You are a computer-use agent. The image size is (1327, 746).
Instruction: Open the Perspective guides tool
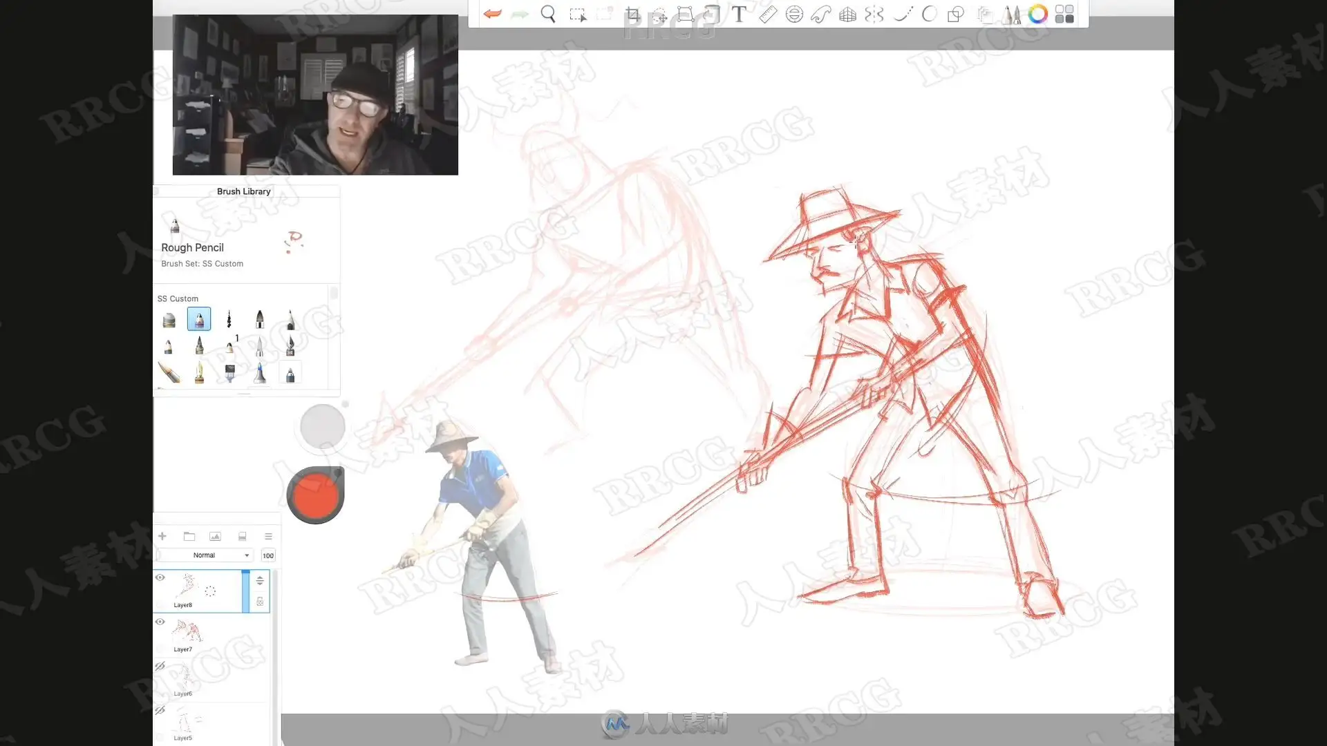coord(847,14)
